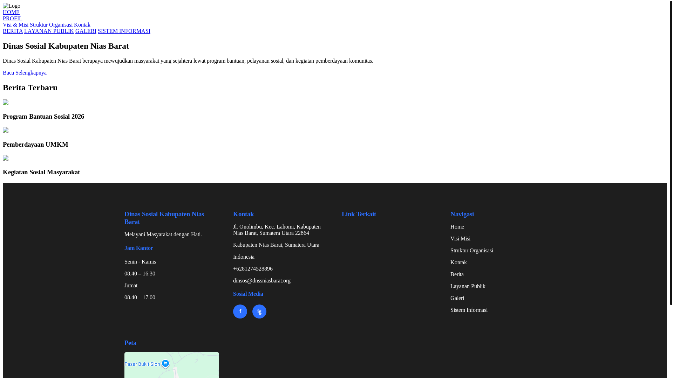Click the Pemberdayaan UMKM image icon
This screenshot has width=673, height=378.
[x=6, y=130]
